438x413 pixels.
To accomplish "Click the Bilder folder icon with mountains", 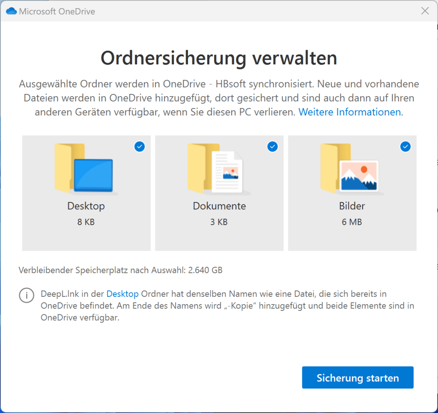I will click(x=351, y=169).
